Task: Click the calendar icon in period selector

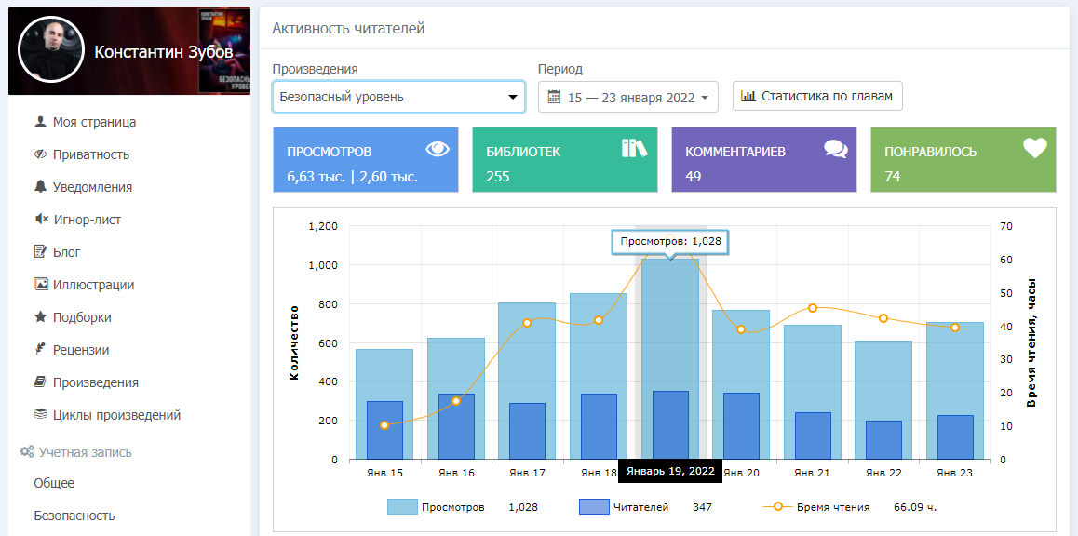Action: 555,97
